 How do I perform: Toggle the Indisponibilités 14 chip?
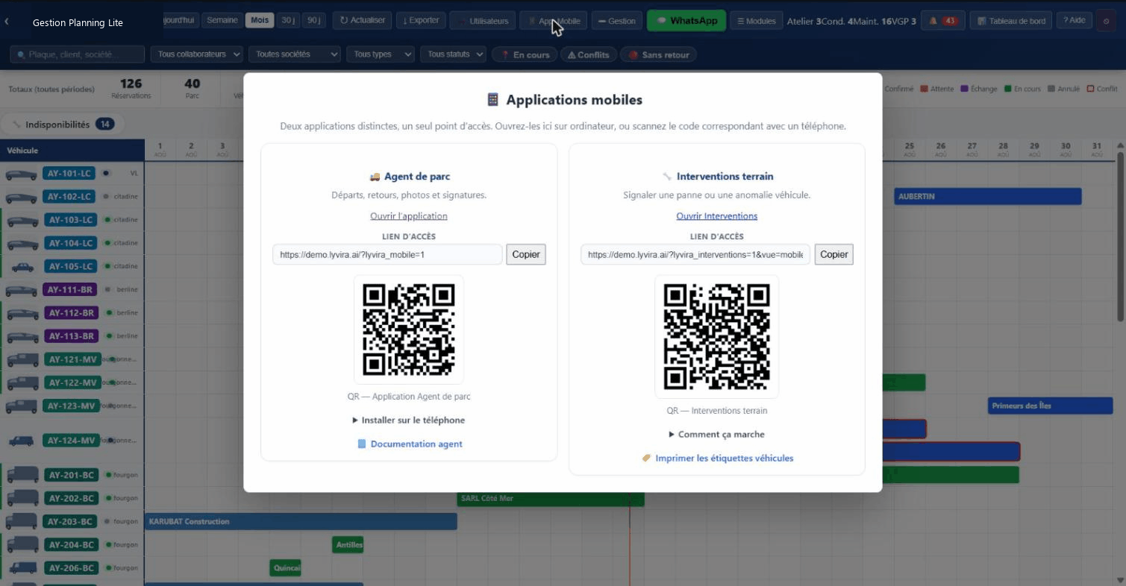63,125
